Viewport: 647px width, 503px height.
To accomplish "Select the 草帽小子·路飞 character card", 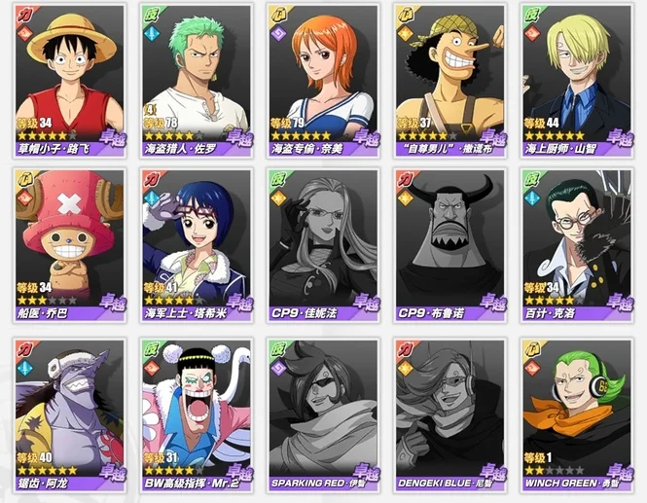I will click(70, 81).
